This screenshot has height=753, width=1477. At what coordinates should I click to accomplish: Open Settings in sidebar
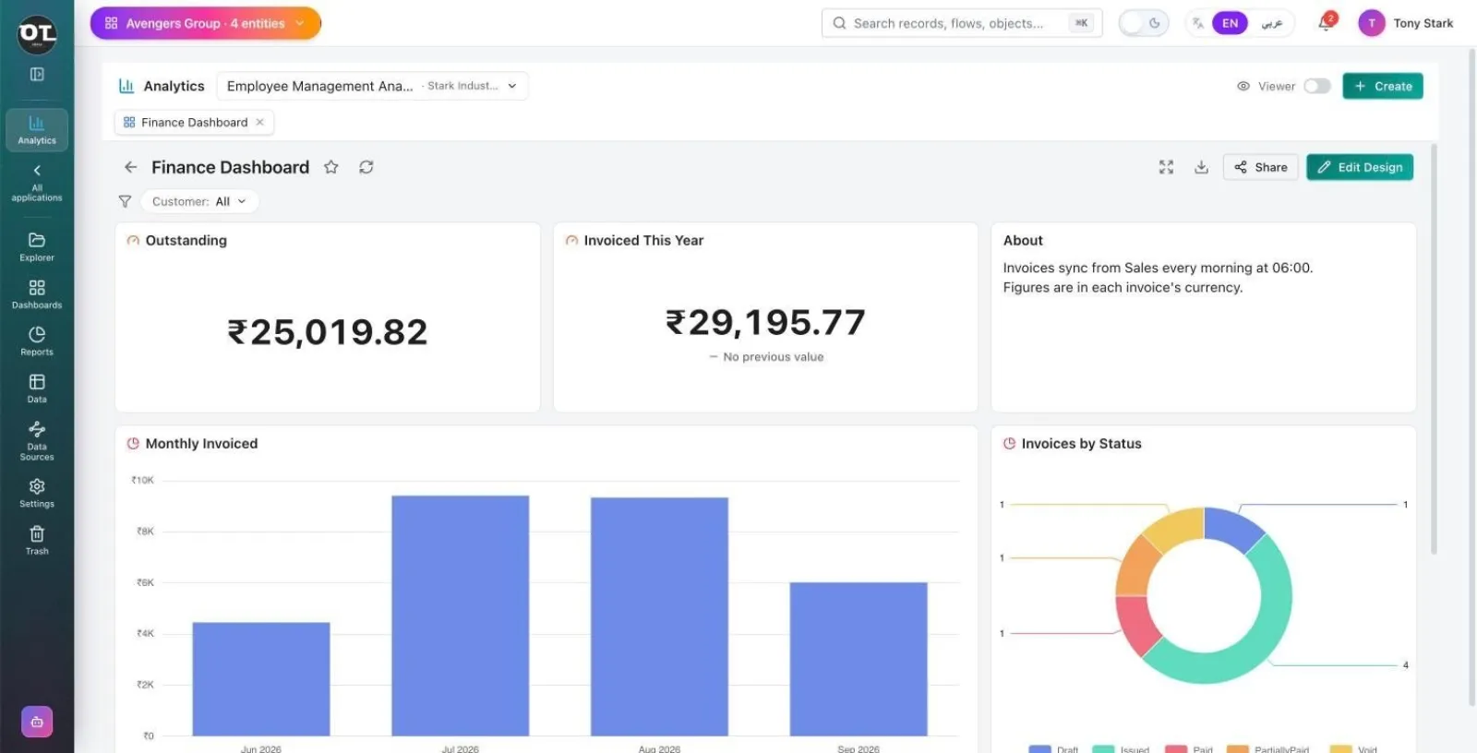pos(37,493)
